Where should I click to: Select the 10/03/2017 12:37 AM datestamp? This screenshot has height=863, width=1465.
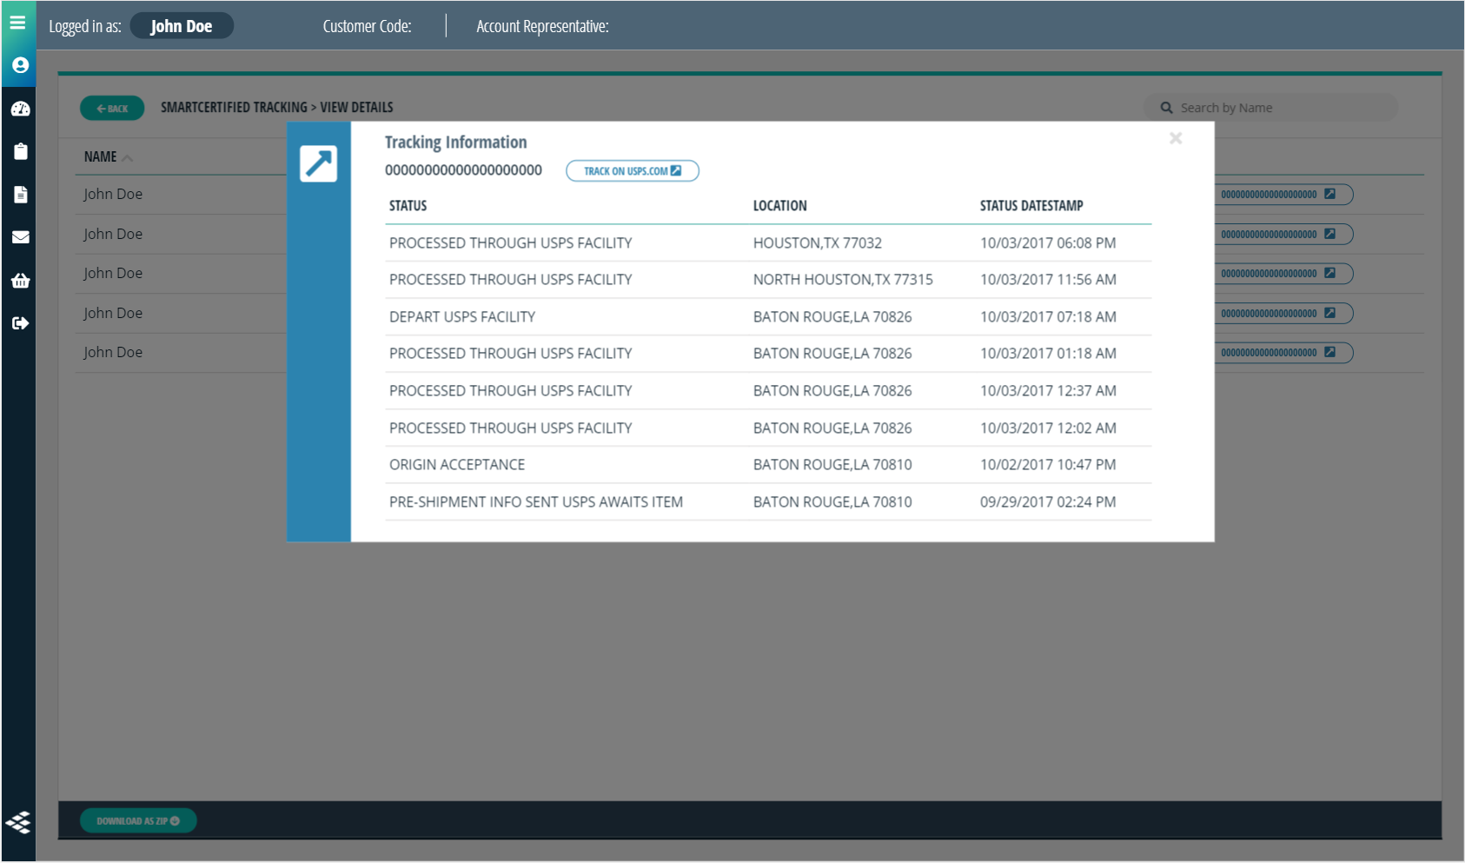1048,391
